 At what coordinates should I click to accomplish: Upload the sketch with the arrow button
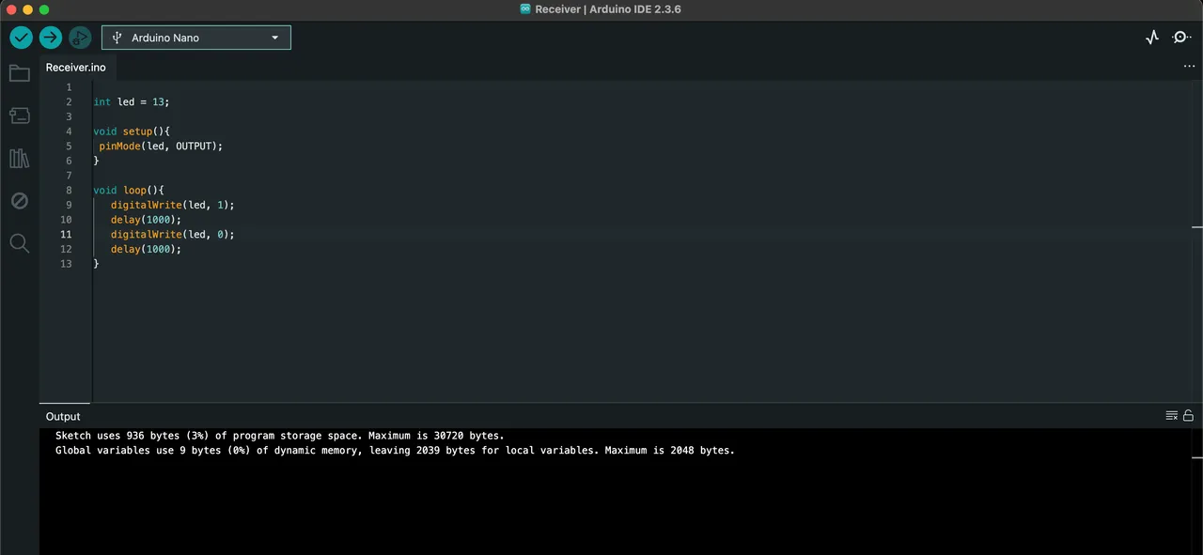(51, 38)
